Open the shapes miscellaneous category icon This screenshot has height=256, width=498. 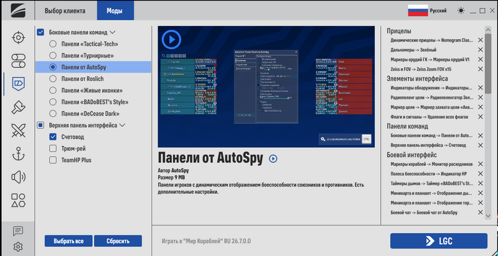click(x=18, y=200)
